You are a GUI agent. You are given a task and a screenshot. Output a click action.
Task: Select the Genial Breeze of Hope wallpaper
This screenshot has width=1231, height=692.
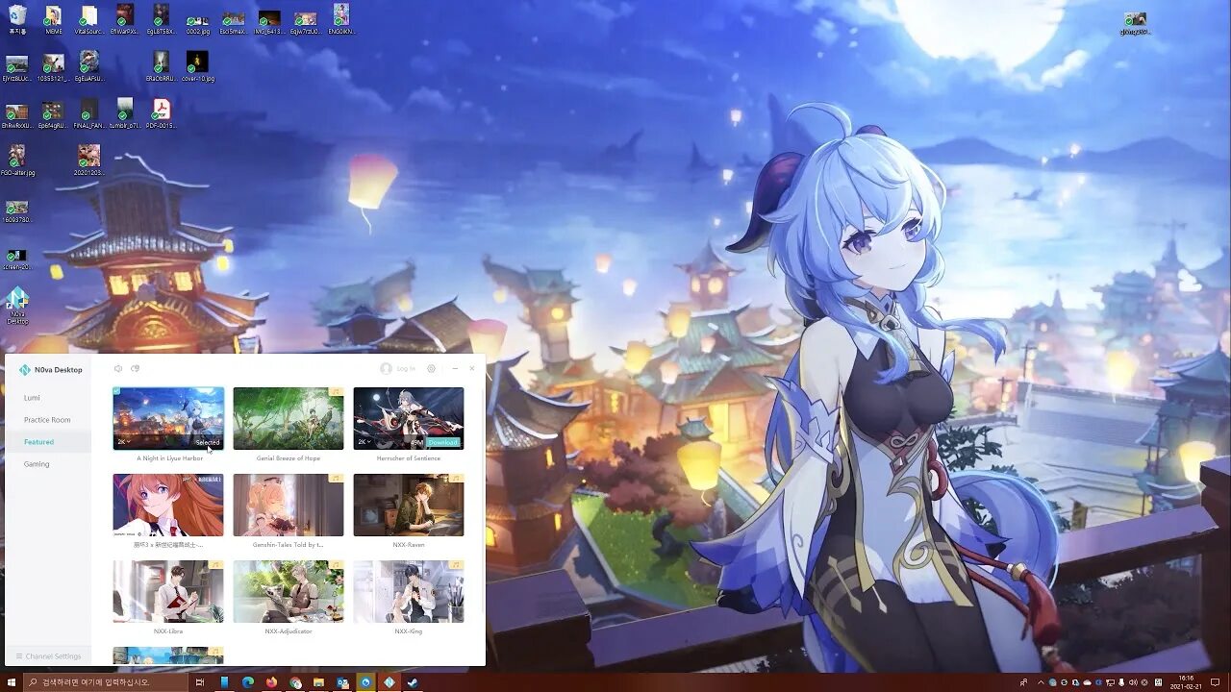(289, 418)
